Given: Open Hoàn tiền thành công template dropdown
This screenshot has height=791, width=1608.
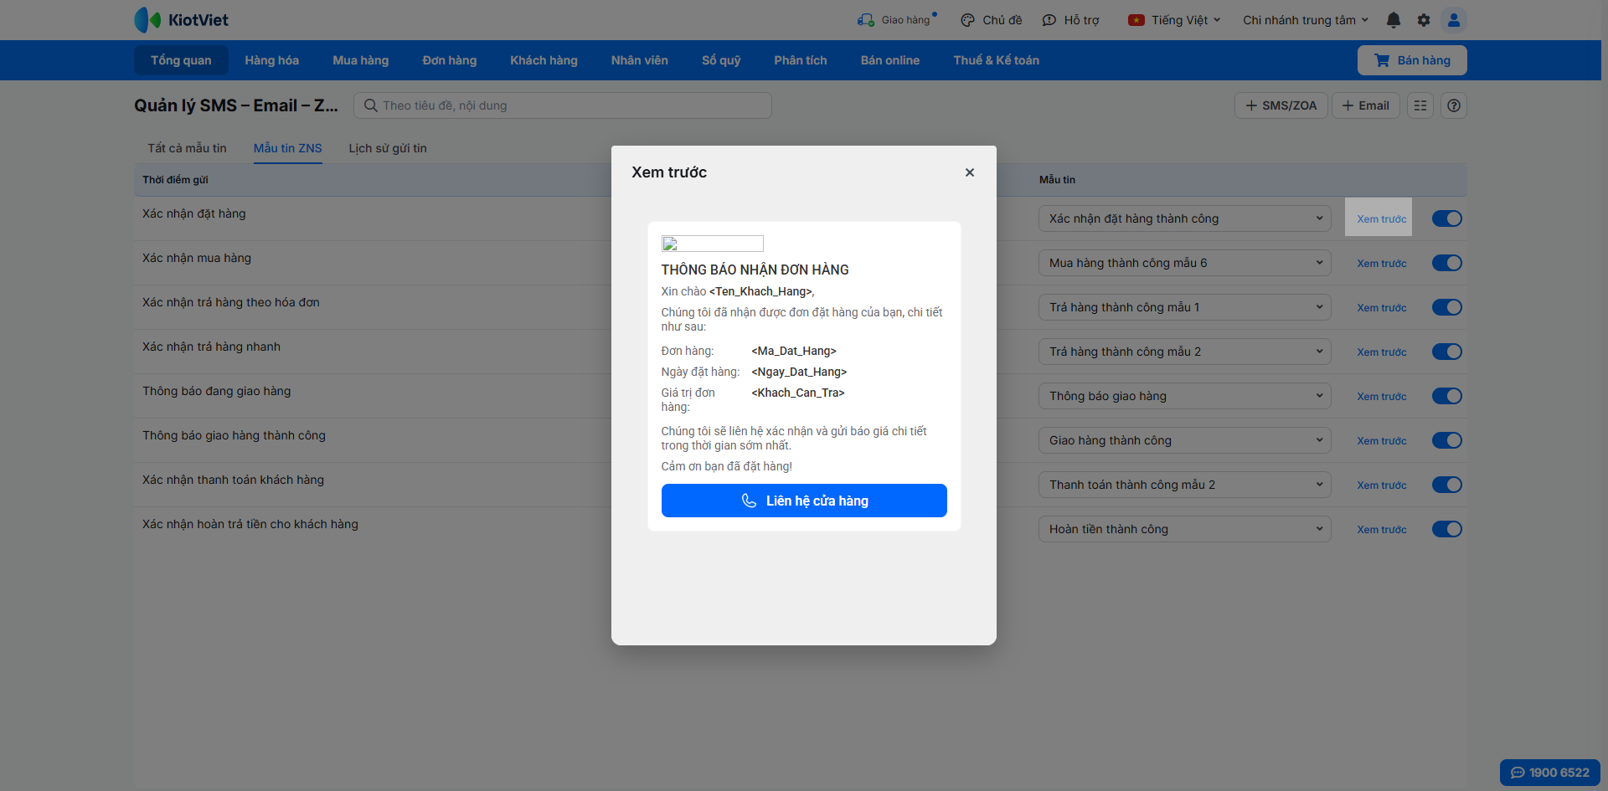Looking at the screenshot, I should point(1185,529).
